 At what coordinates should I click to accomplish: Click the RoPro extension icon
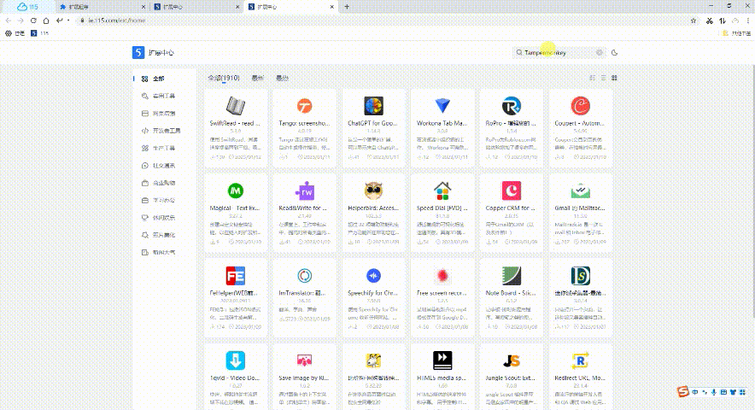pos(511,106)
